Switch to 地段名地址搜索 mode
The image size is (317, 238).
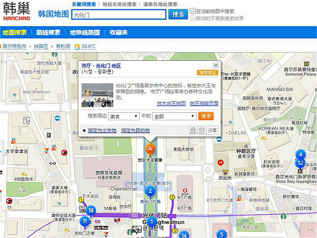click(119, 4)
